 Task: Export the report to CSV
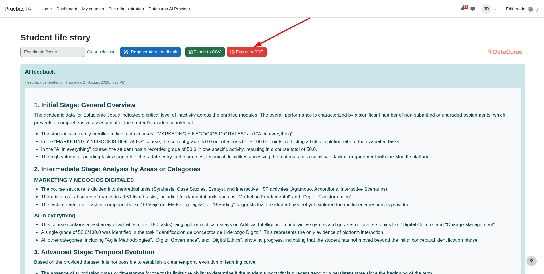205,52
